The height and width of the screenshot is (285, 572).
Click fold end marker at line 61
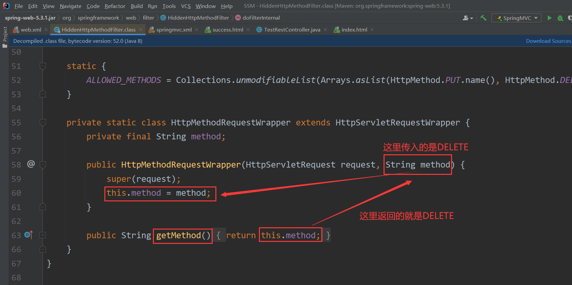[x=43, y=207]
